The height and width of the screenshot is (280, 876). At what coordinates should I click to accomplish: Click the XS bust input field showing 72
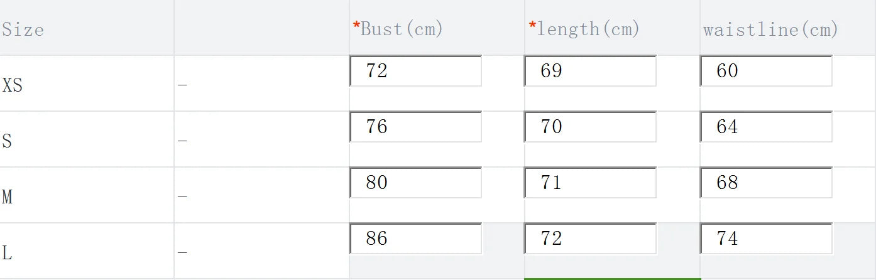[415, 71]
